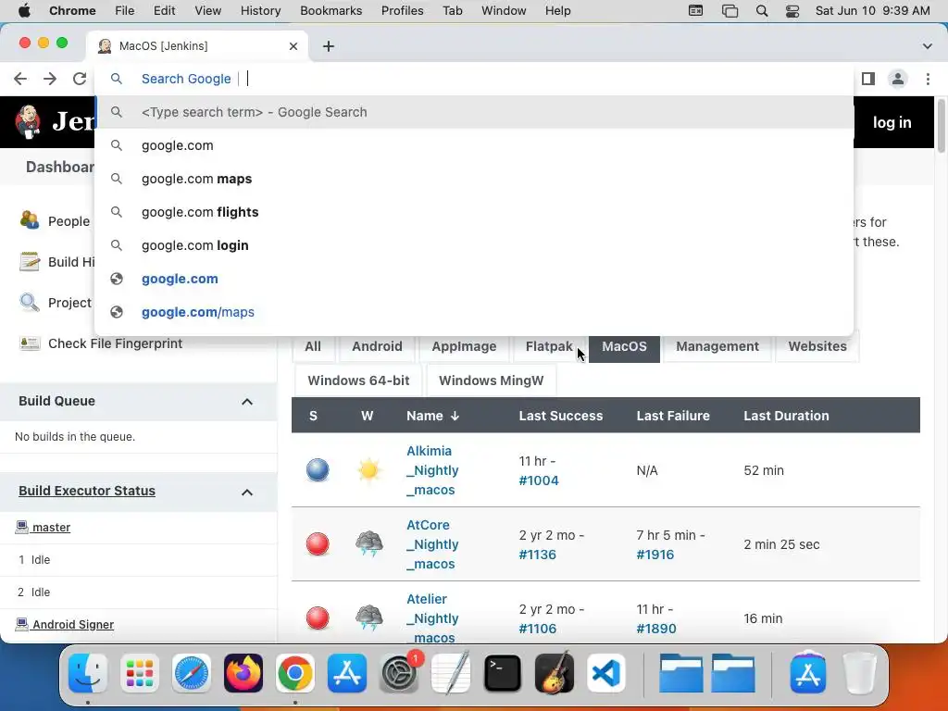Open the History menu
The width and height of the screenshot is (948, 711).
point(260,11)
